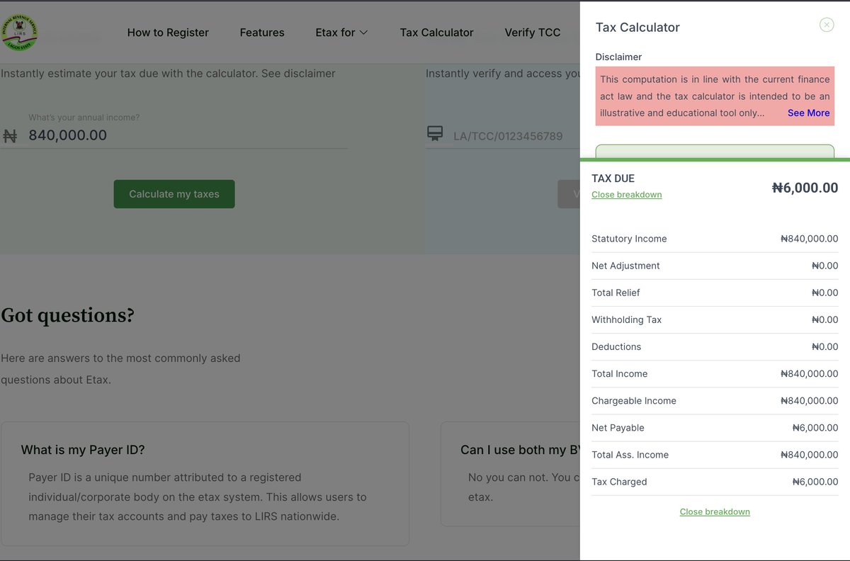Screen dimensions: 850x561
Task: Click bottom Close breakdown link
Action: pyautogui.click(x=715, y=511)
